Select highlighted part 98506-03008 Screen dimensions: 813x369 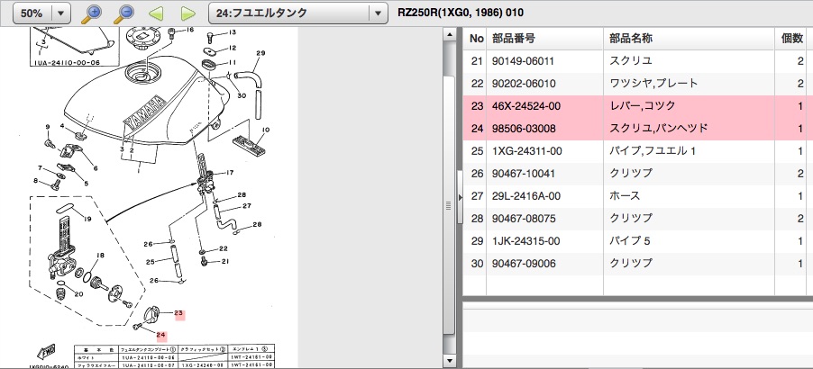(x=523, y=129)
